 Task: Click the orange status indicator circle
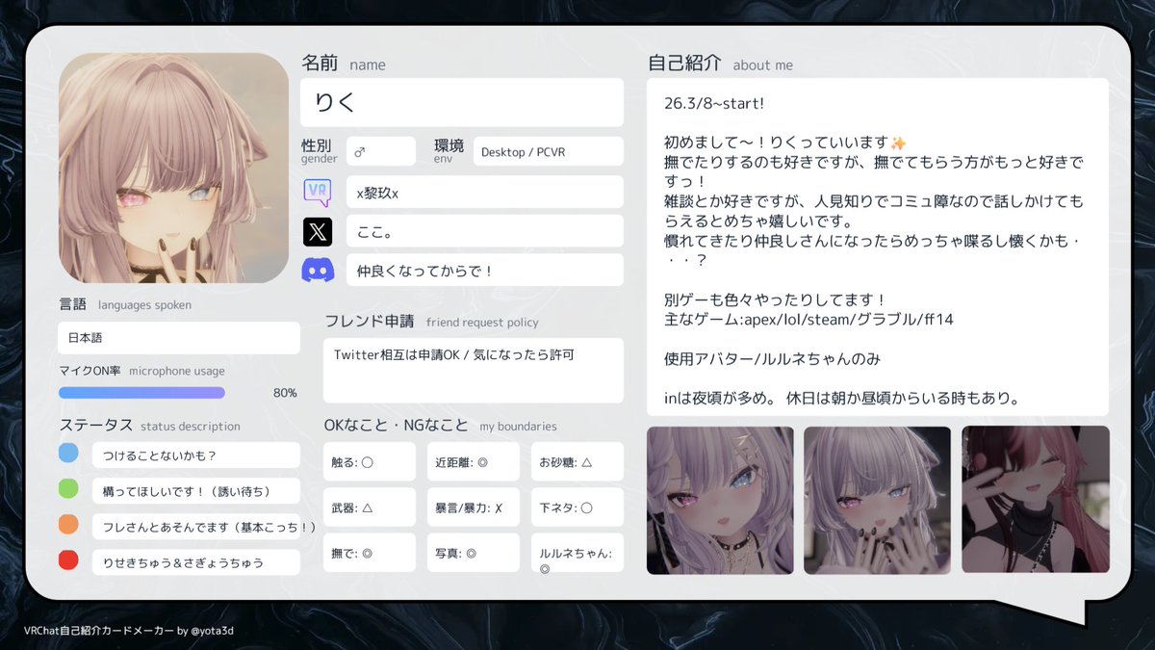coord(67,523)
